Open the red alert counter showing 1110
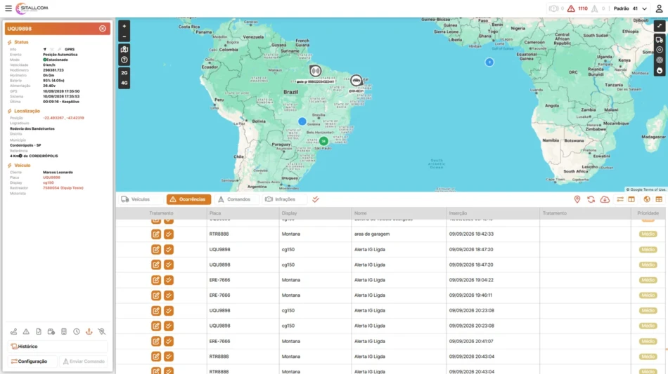Screen dimensions: 668x374 577,8
